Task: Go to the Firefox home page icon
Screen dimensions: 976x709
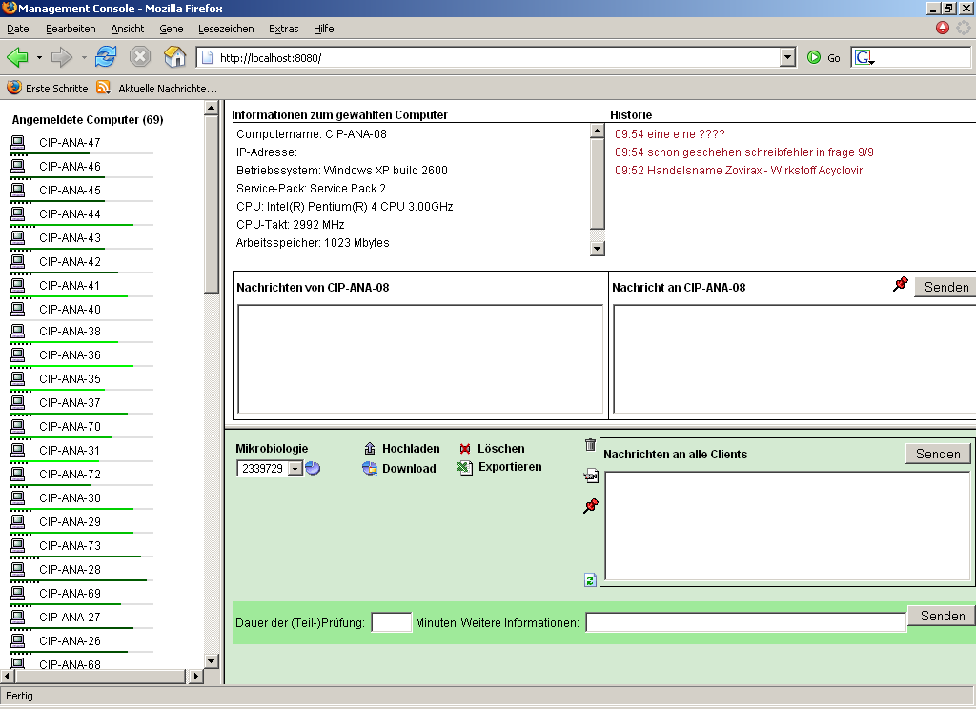Action: (x=174, y=57)
